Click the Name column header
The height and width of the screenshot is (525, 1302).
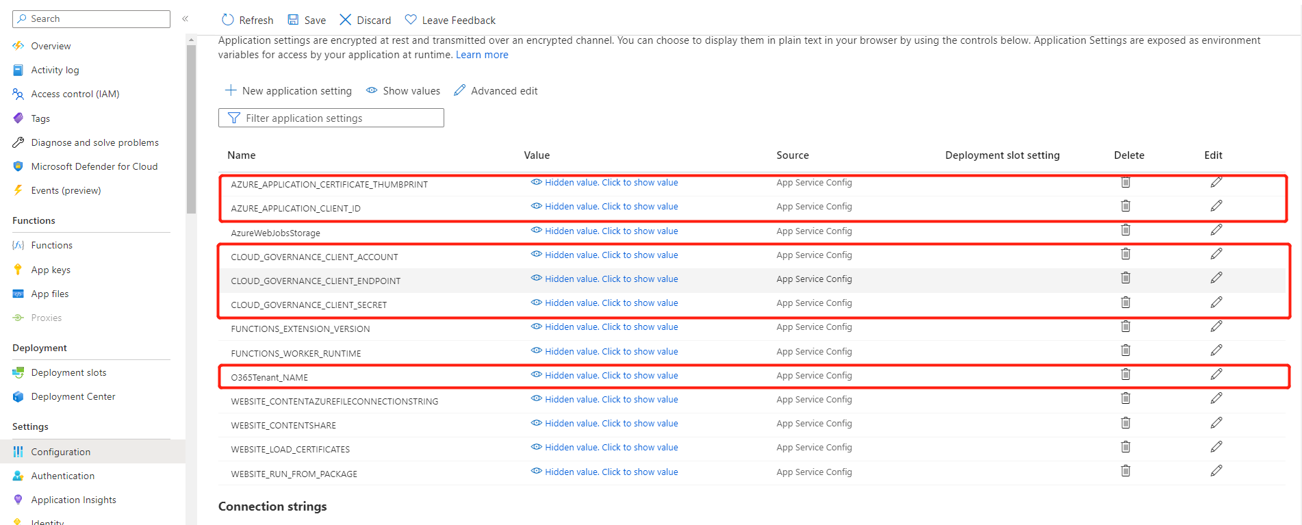242,155
